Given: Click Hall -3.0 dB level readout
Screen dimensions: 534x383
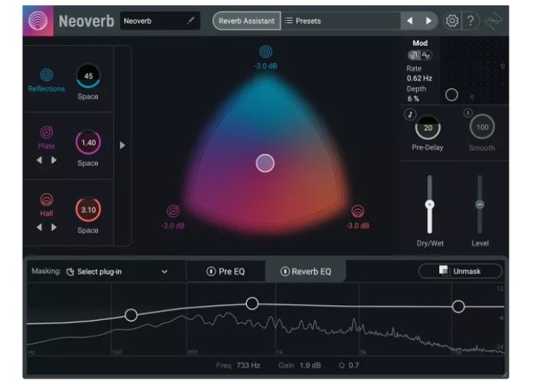Looking at the screenshot, I should click(x=357, y=225).
